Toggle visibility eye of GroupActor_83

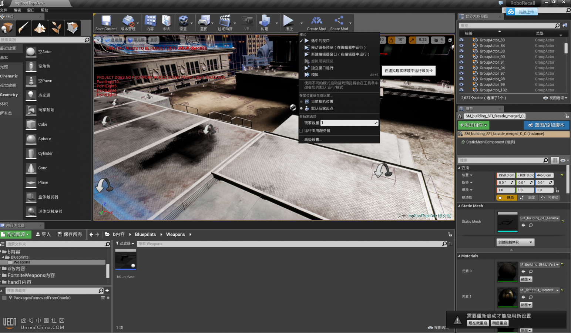coord(461,40)
